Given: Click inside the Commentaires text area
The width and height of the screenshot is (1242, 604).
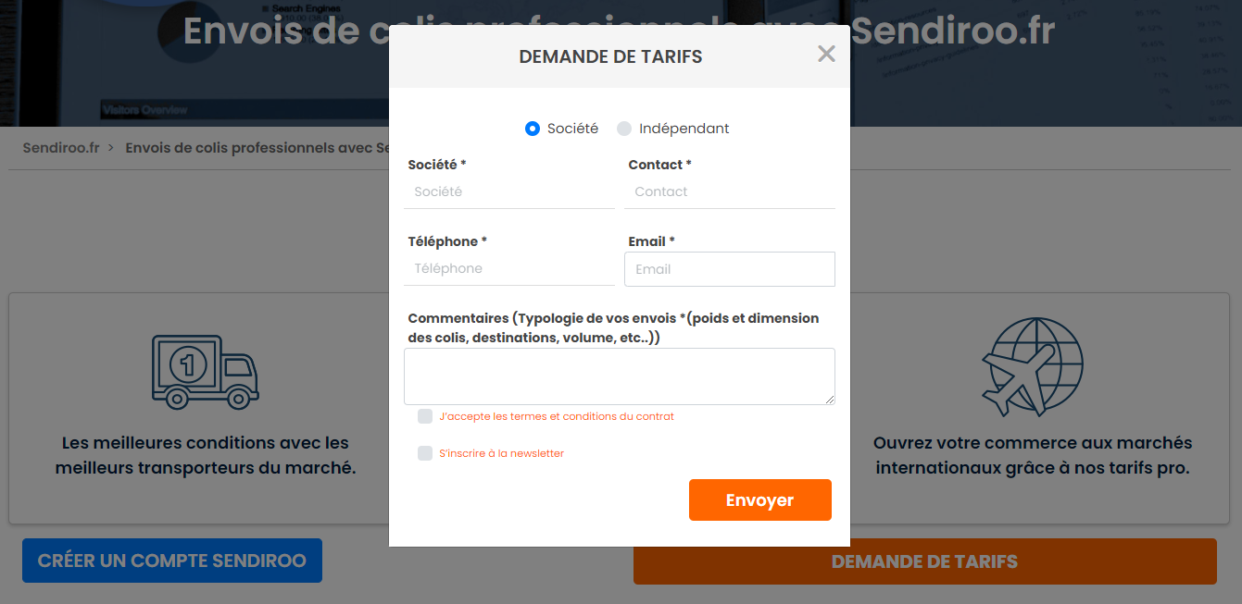Looking at the screenshot, I should [619, 375].
